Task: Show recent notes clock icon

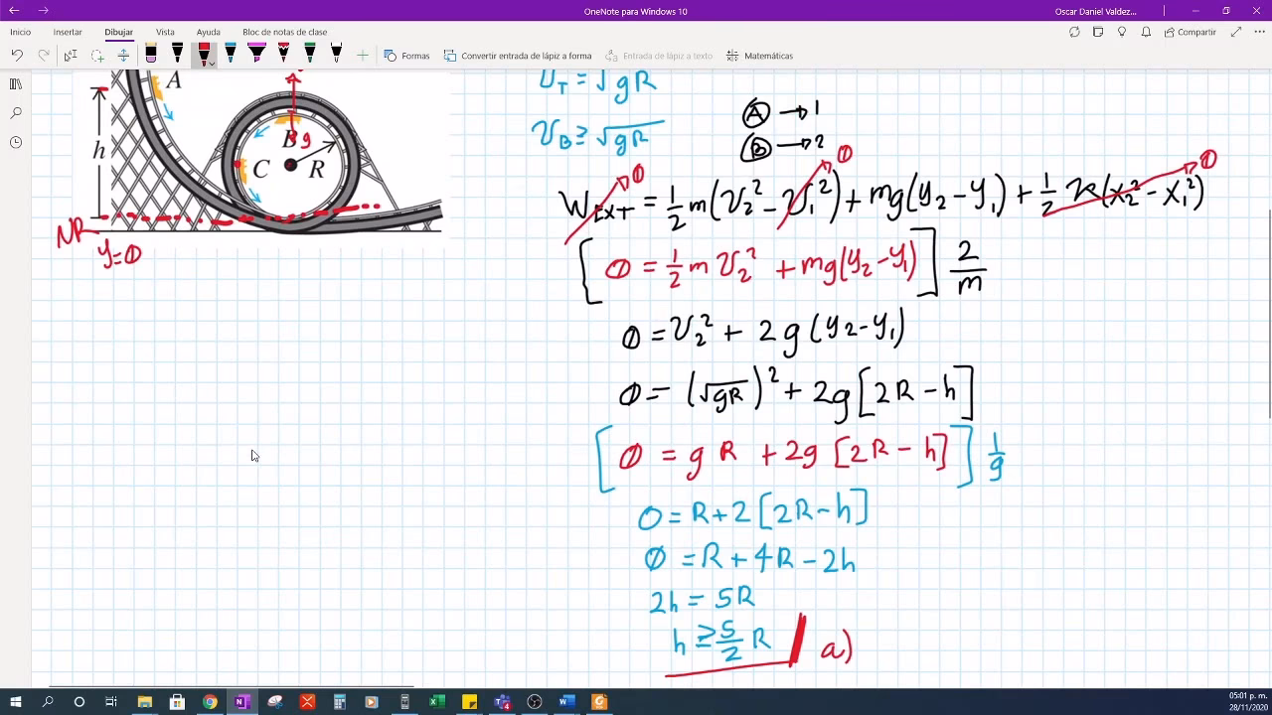Action: point(16,142)
